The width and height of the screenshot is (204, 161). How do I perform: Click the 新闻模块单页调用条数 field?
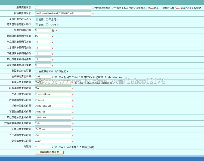click(43, 36)
